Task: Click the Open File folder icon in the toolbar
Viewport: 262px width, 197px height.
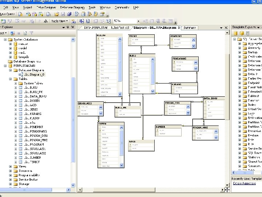Action: 56,14
